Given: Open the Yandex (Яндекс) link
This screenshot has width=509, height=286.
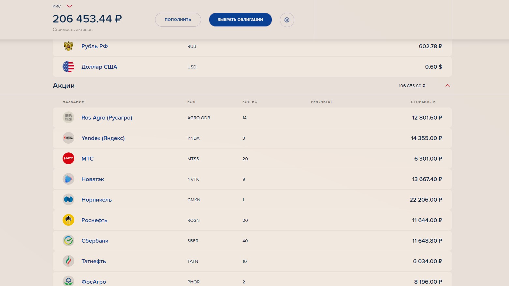Looking at the screenshot, I should (x=103, y=138).
